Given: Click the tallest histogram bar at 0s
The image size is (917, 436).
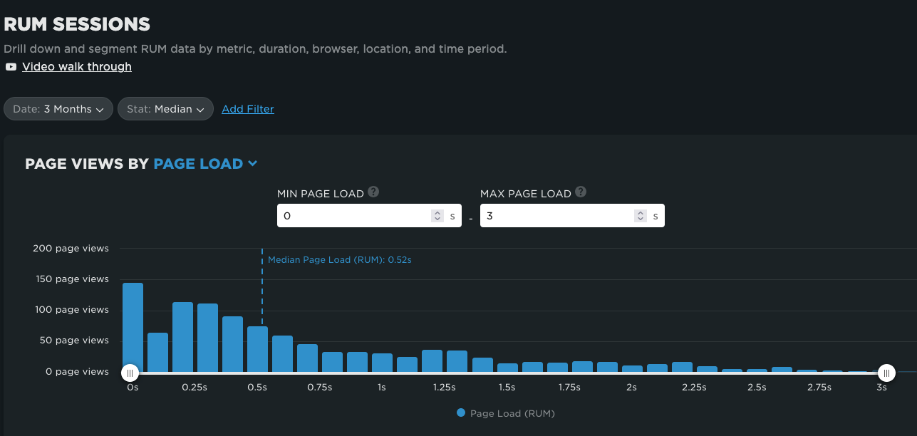Looking at the screenshot, I should tap(133, 328).
